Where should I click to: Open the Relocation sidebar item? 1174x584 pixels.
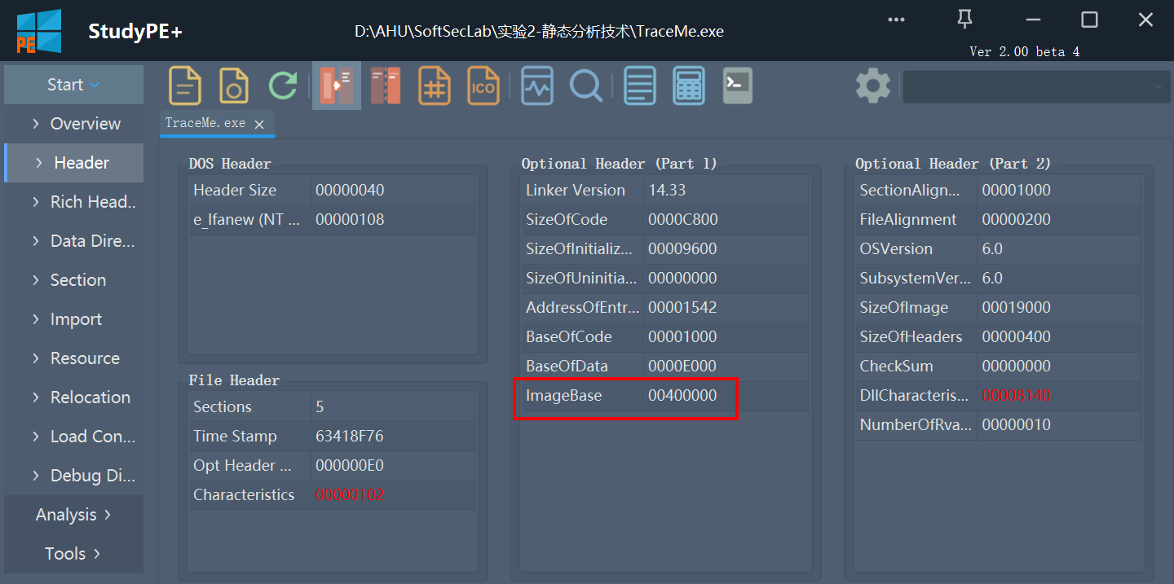pos(73,397)
